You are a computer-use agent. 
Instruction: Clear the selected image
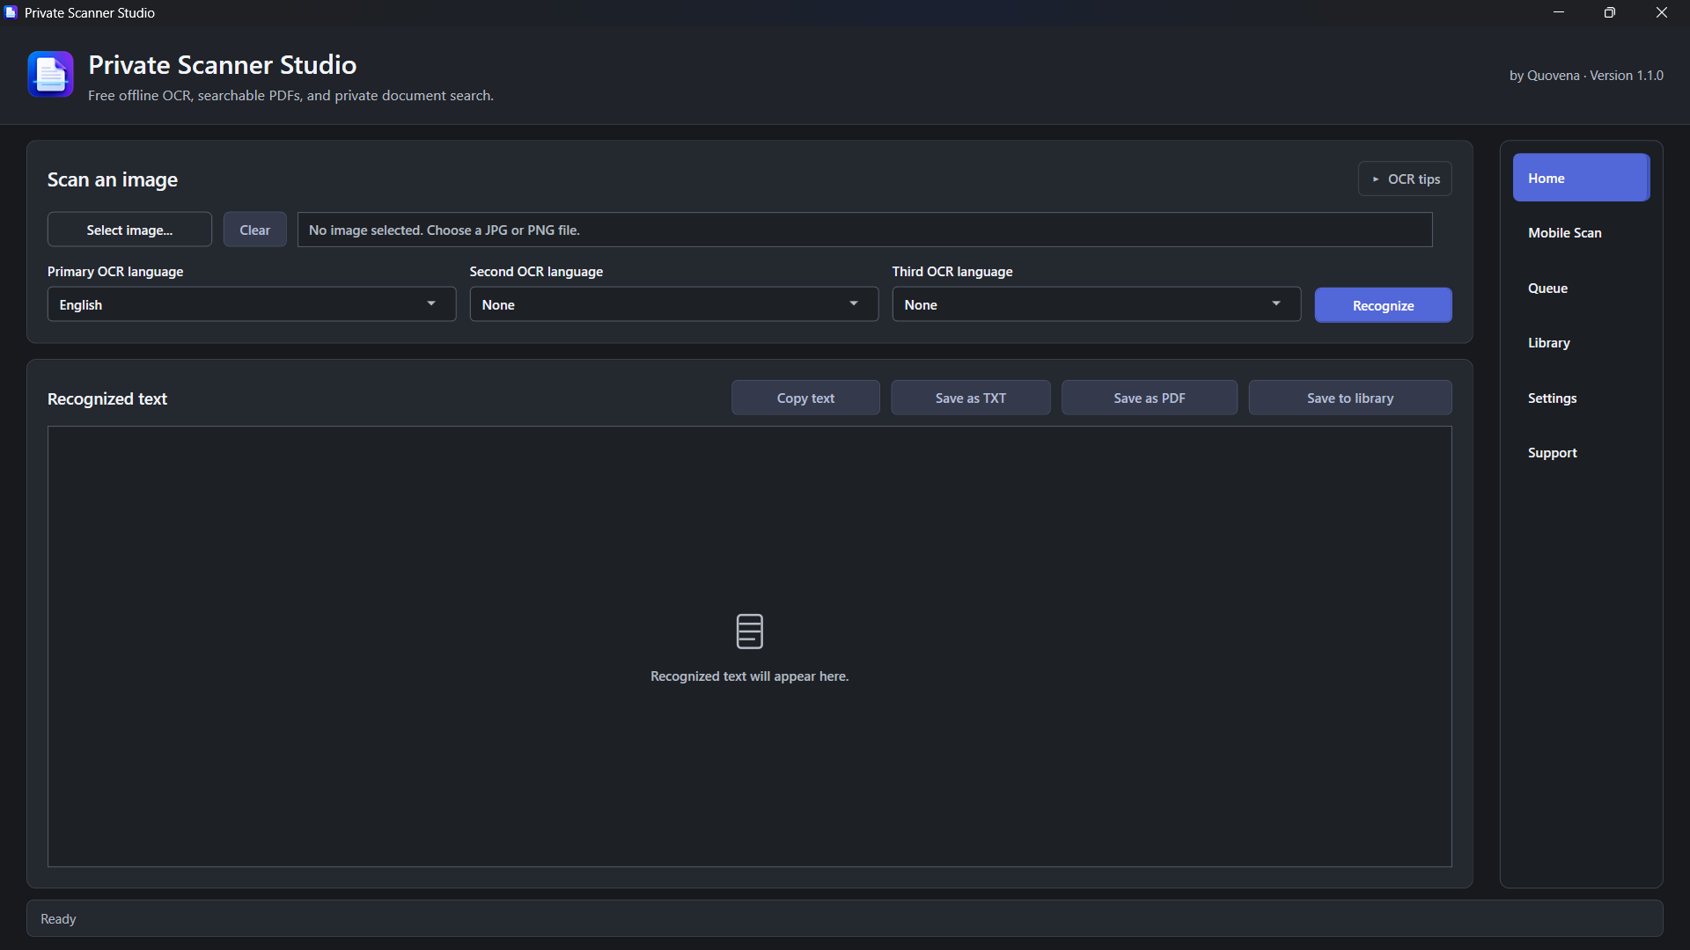tap(254, 230)
